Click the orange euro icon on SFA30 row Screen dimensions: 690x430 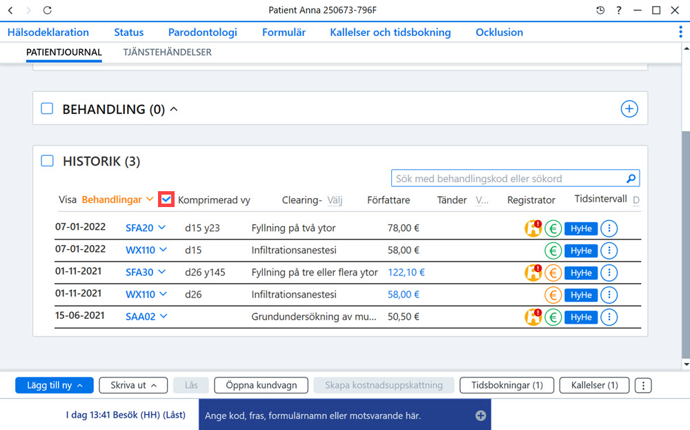(x=553, y=273)
